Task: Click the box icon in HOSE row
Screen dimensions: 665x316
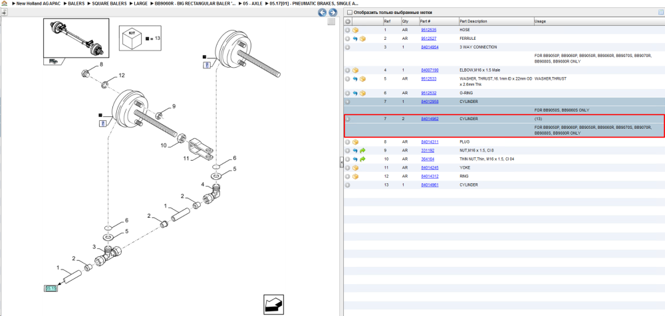Action: pyautogui.click(x=355, y=30)
